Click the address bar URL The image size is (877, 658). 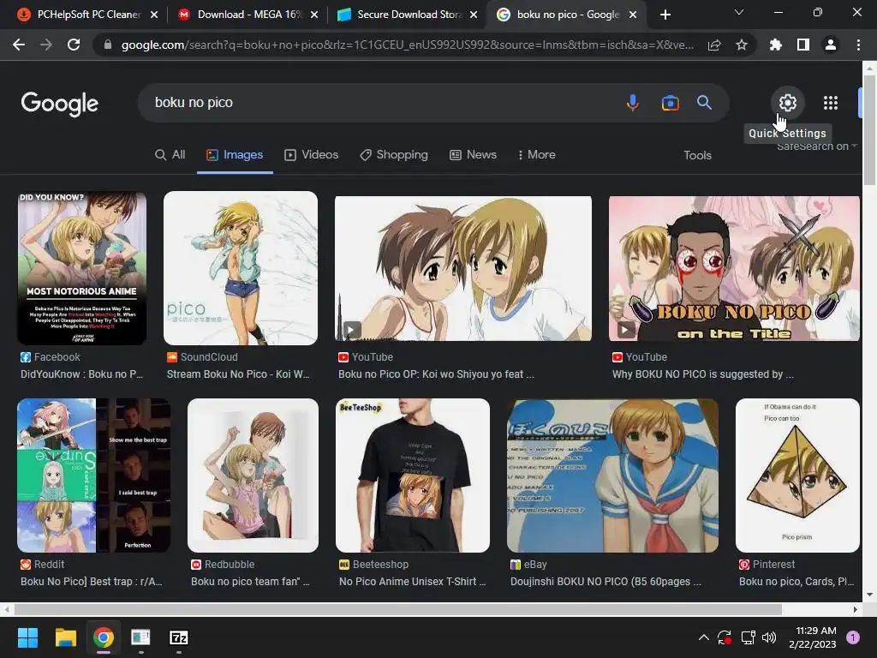coord(407,45)
